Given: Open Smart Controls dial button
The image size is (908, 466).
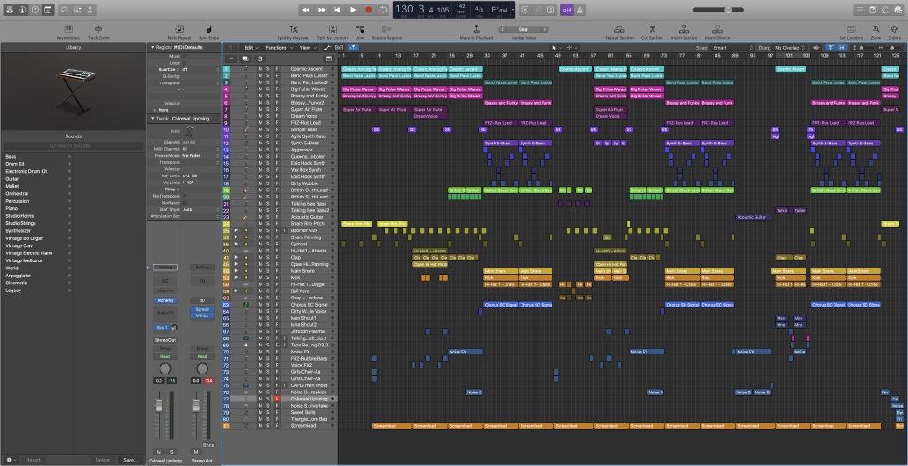Looking at the screenshot, I should 64,10.
